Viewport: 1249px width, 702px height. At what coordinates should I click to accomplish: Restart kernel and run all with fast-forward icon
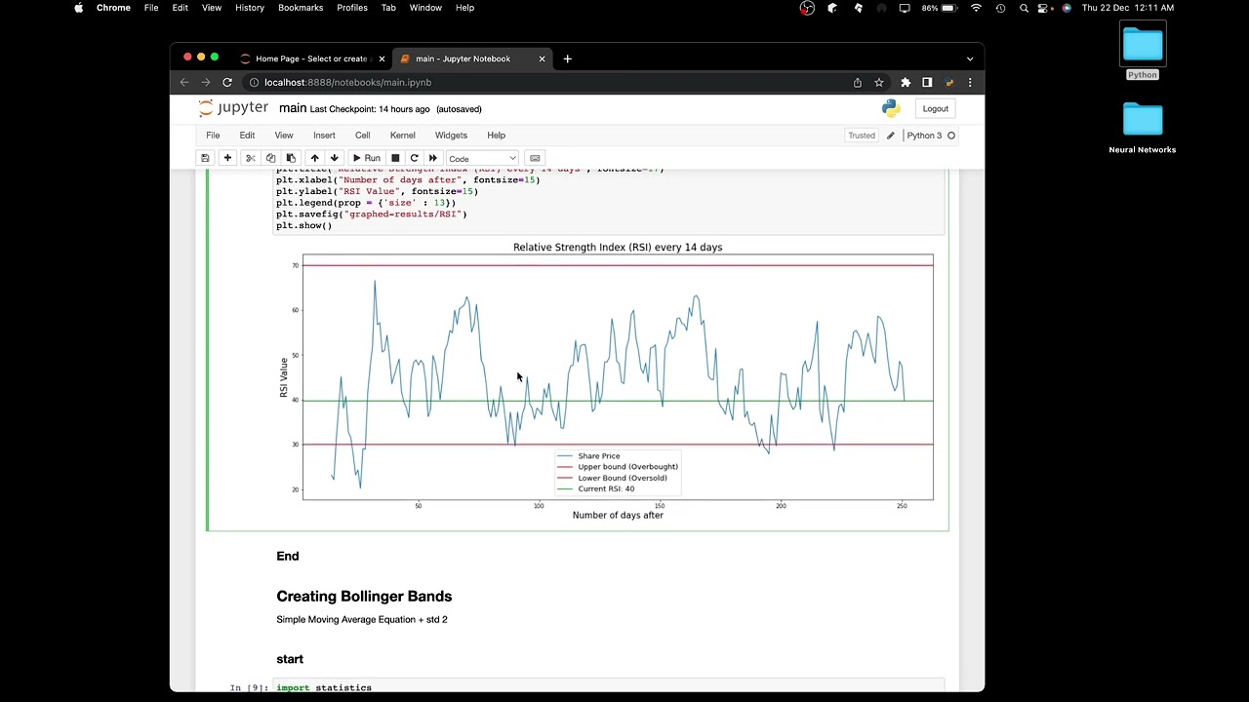[x=433, y=158]
